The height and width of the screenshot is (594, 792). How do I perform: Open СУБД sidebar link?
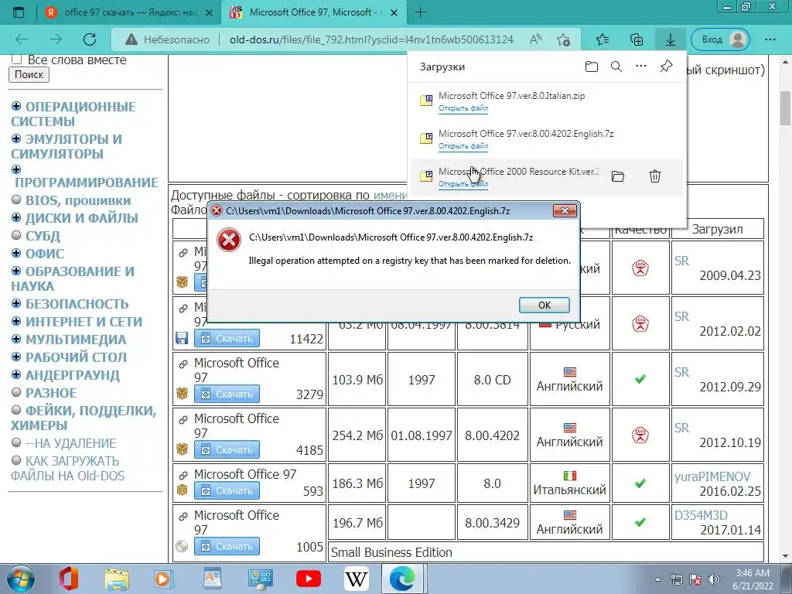click(43, 236)
